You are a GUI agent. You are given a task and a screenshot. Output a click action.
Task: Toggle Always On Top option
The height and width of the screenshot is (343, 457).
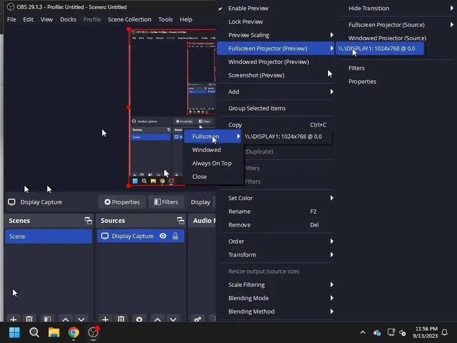[x=212, y=163]
